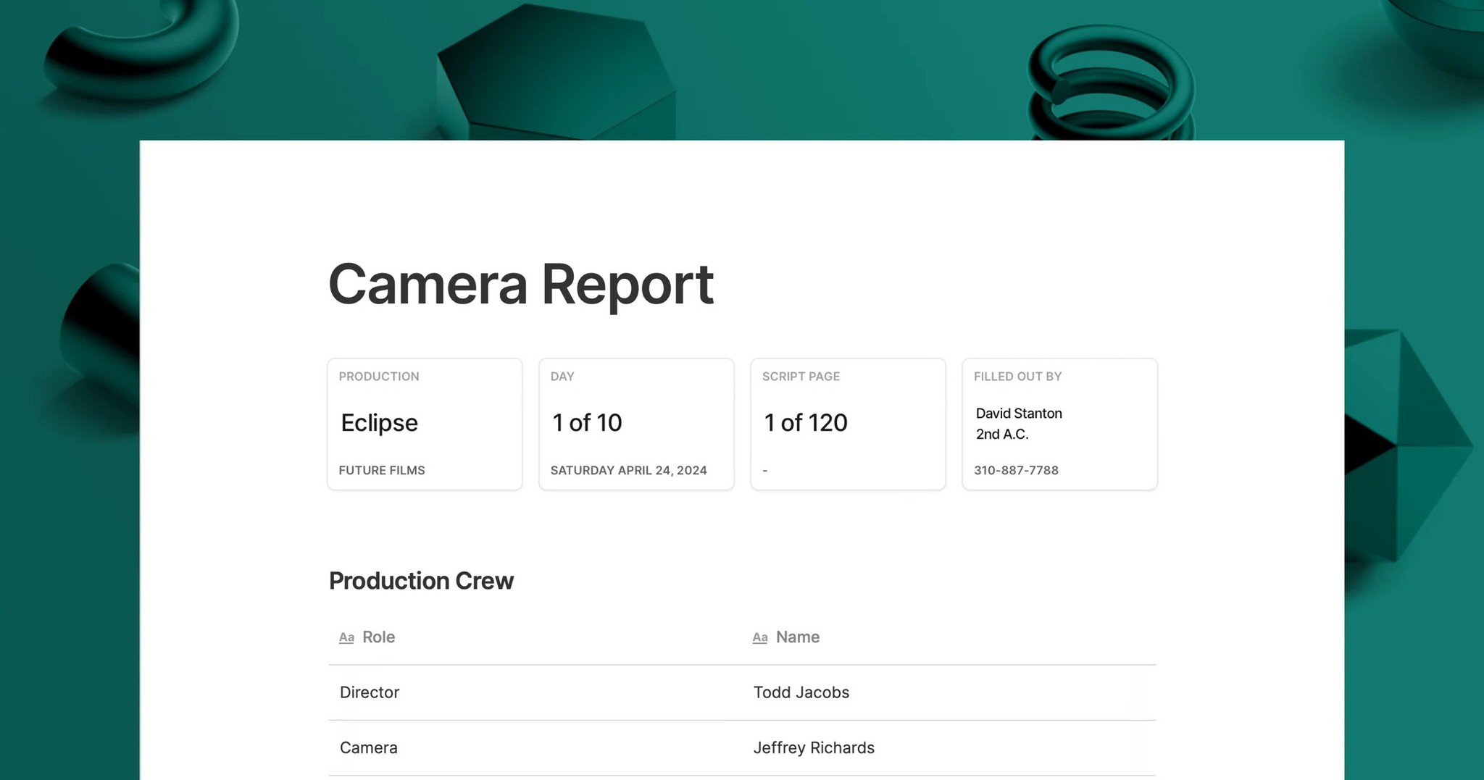The image size is (1484, 780).
Task: Click the phone number 310-887-7788
Action: tap(1016, 470)
